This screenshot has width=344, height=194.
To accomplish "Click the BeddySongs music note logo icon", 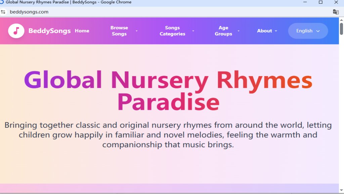I will point(16,31).
